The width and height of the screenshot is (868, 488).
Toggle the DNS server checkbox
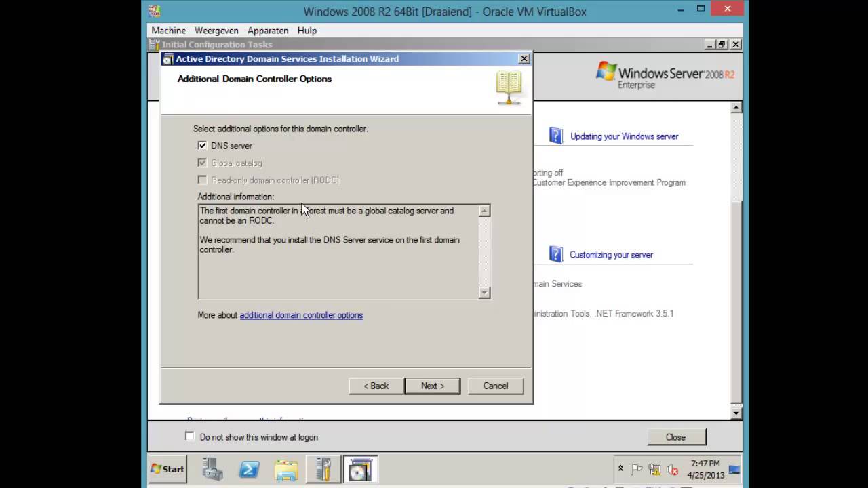point(202,146)
